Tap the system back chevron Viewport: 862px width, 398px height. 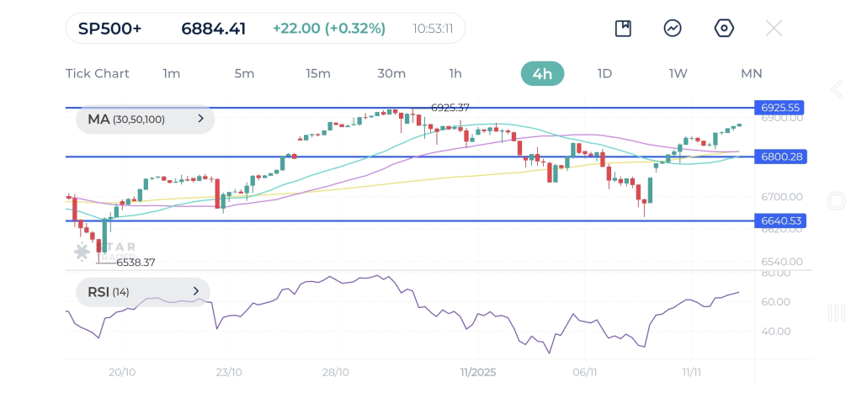836,90
